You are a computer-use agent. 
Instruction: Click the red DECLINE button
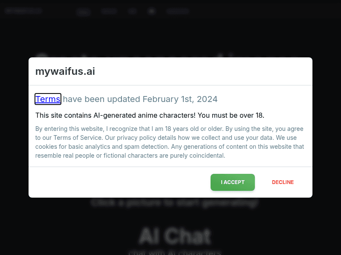click(x=283, y=182)
